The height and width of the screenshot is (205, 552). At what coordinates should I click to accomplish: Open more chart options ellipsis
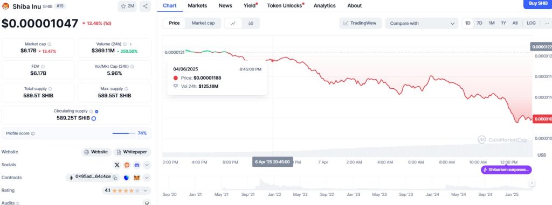coord(547,23)
